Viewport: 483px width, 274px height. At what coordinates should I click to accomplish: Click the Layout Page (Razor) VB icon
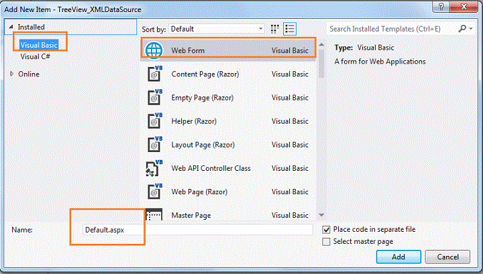coord(155,144)
